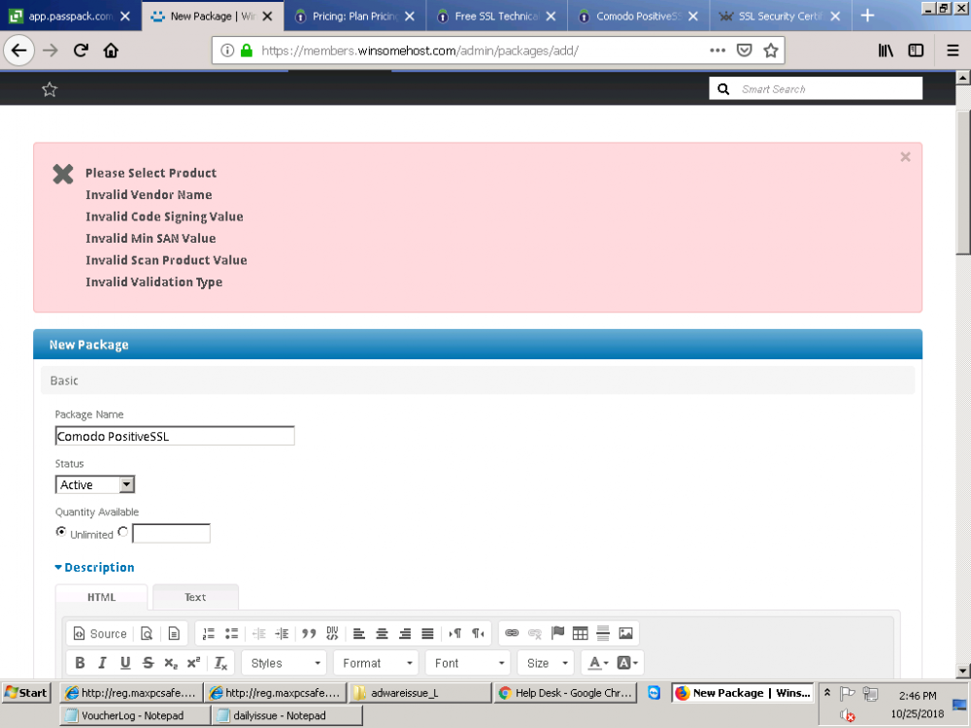Open the Size dropdown

[546, 663]
